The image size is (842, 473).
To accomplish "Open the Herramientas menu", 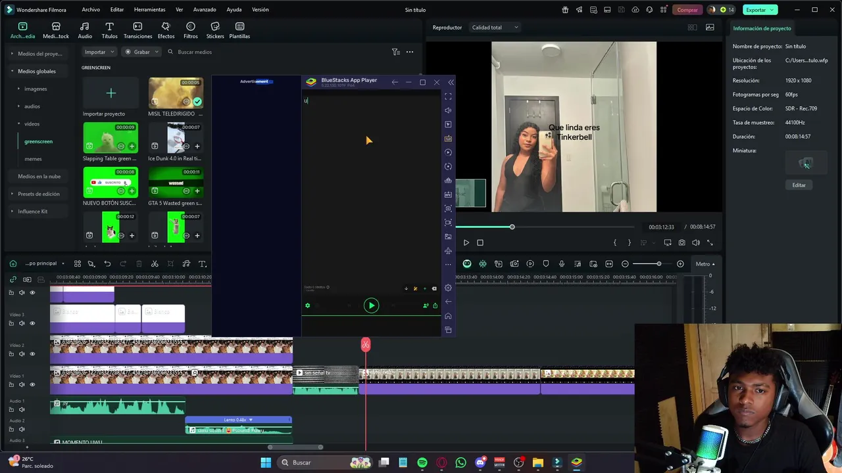I will tap(149, 10).
